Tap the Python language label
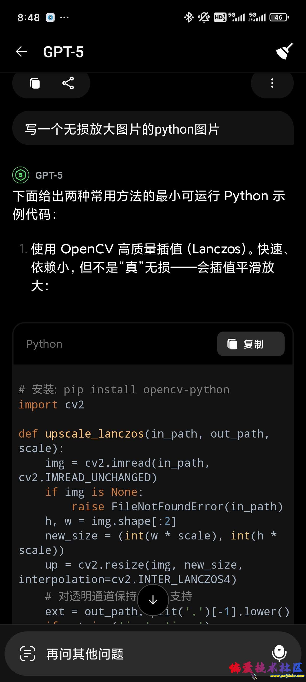 point(44,344)
